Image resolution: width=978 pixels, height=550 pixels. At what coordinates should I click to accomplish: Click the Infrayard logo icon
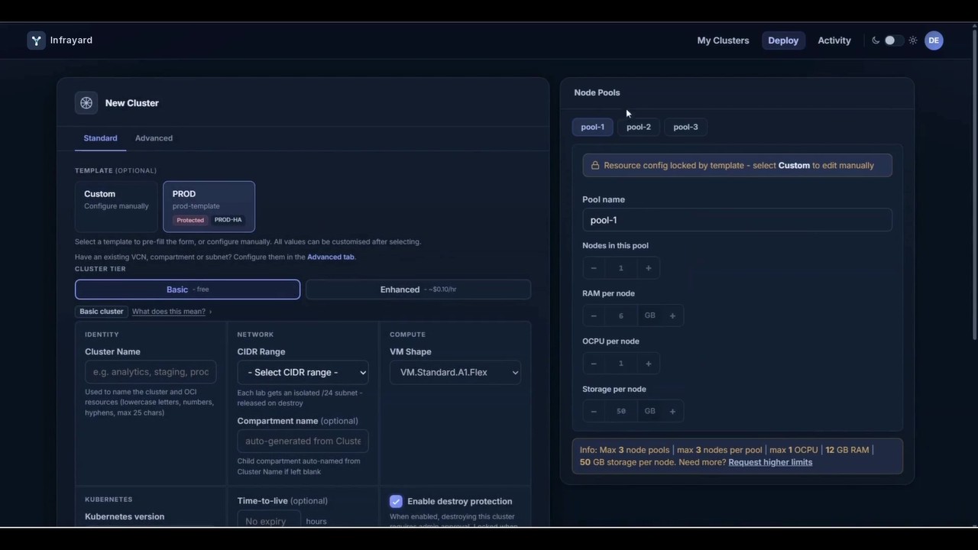coord(36,40)
